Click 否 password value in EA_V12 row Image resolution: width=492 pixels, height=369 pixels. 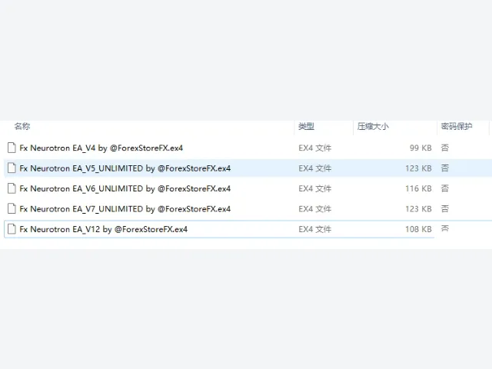tap(444, 228)
